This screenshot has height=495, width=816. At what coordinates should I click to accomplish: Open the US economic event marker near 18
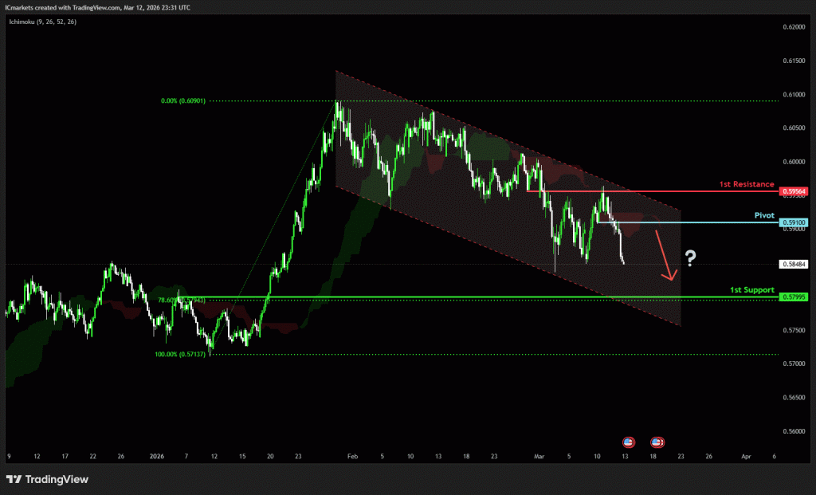pyautogui.click(x=657, y=442)
